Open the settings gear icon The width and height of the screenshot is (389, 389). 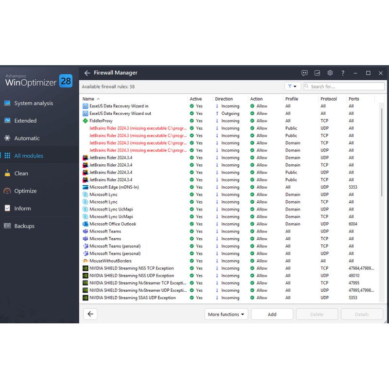tap(330, 73)
